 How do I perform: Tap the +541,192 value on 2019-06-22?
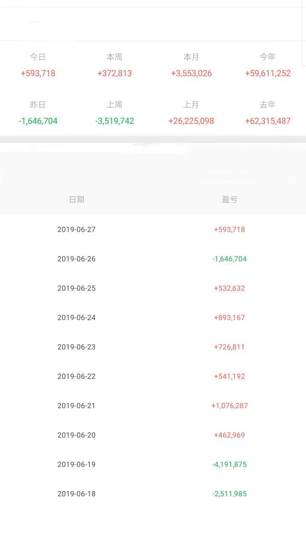pos(229,376)
